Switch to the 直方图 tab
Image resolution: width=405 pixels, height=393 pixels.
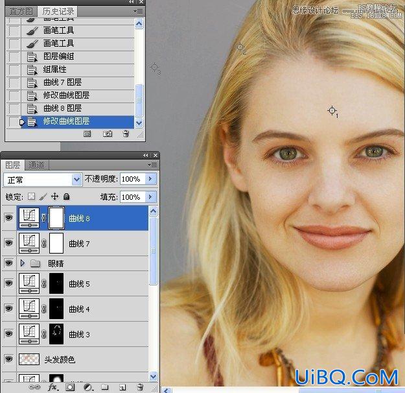(x=21, y=12)
